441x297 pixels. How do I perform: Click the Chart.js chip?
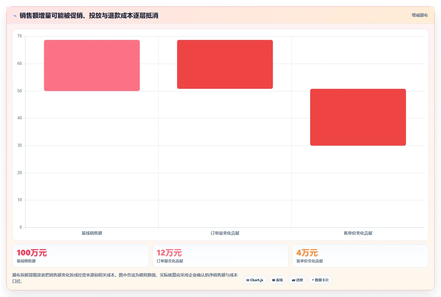255,280
